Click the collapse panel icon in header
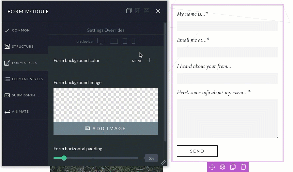 [146, 11]
